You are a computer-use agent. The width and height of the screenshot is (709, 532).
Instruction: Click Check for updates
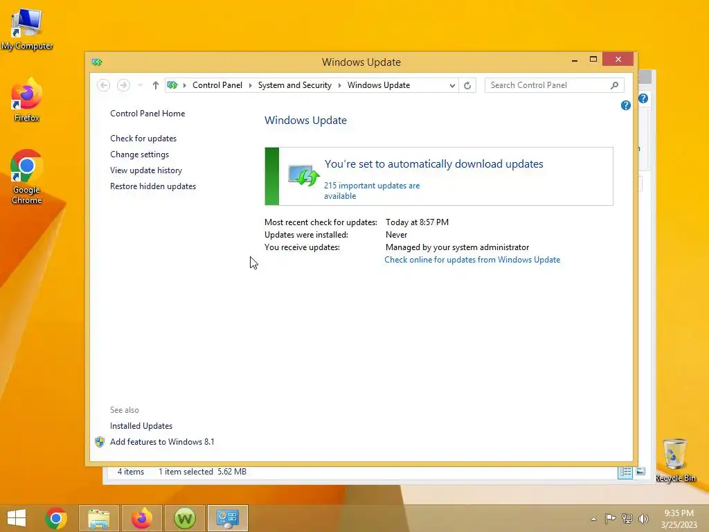143,139
